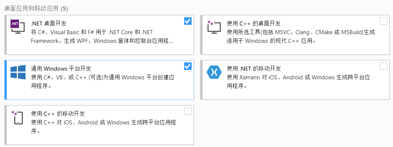Screen dimensions: 393x147
Task: Click the 使用 .NET 的移动开发 title
Action: (x=254, y=68)
